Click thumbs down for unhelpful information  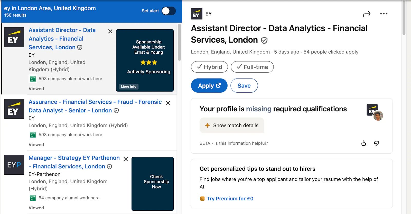(x=376, y=143)
